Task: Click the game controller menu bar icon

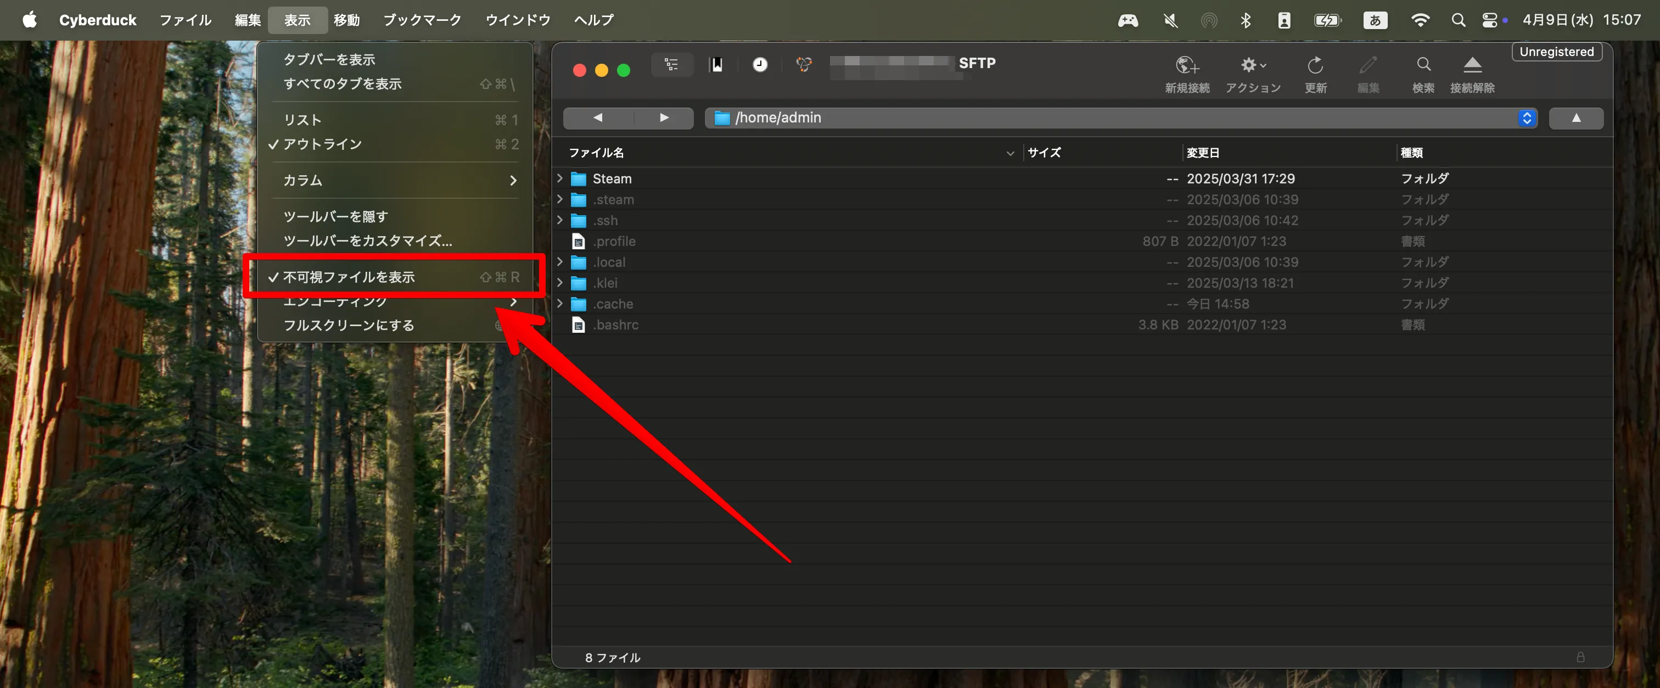Action: click(x=1127, y=20)
